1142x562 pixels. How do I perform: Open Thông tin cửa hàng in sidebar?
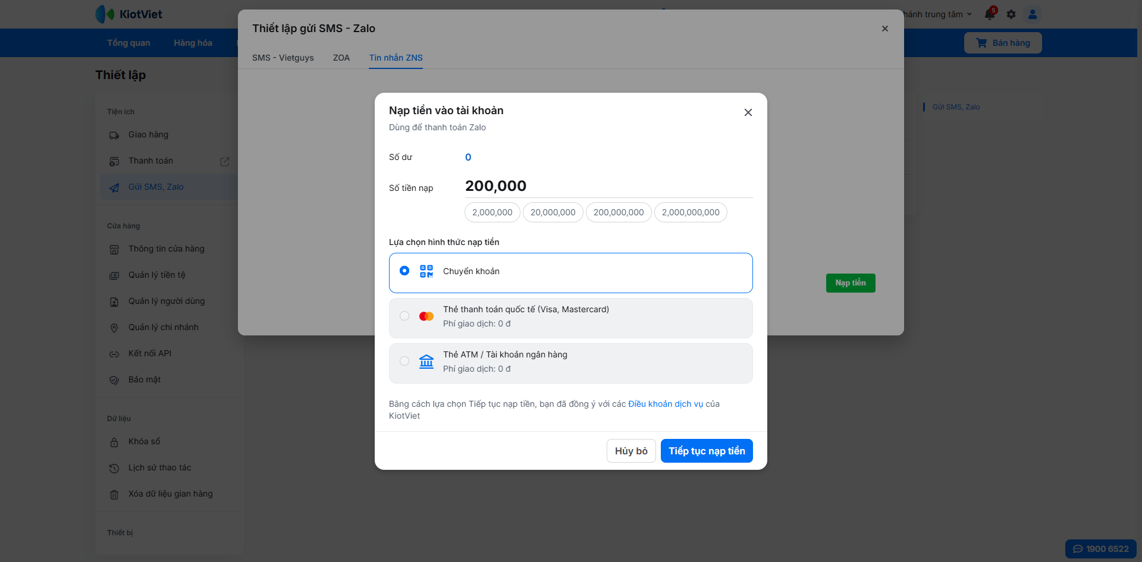pos(169,249)
